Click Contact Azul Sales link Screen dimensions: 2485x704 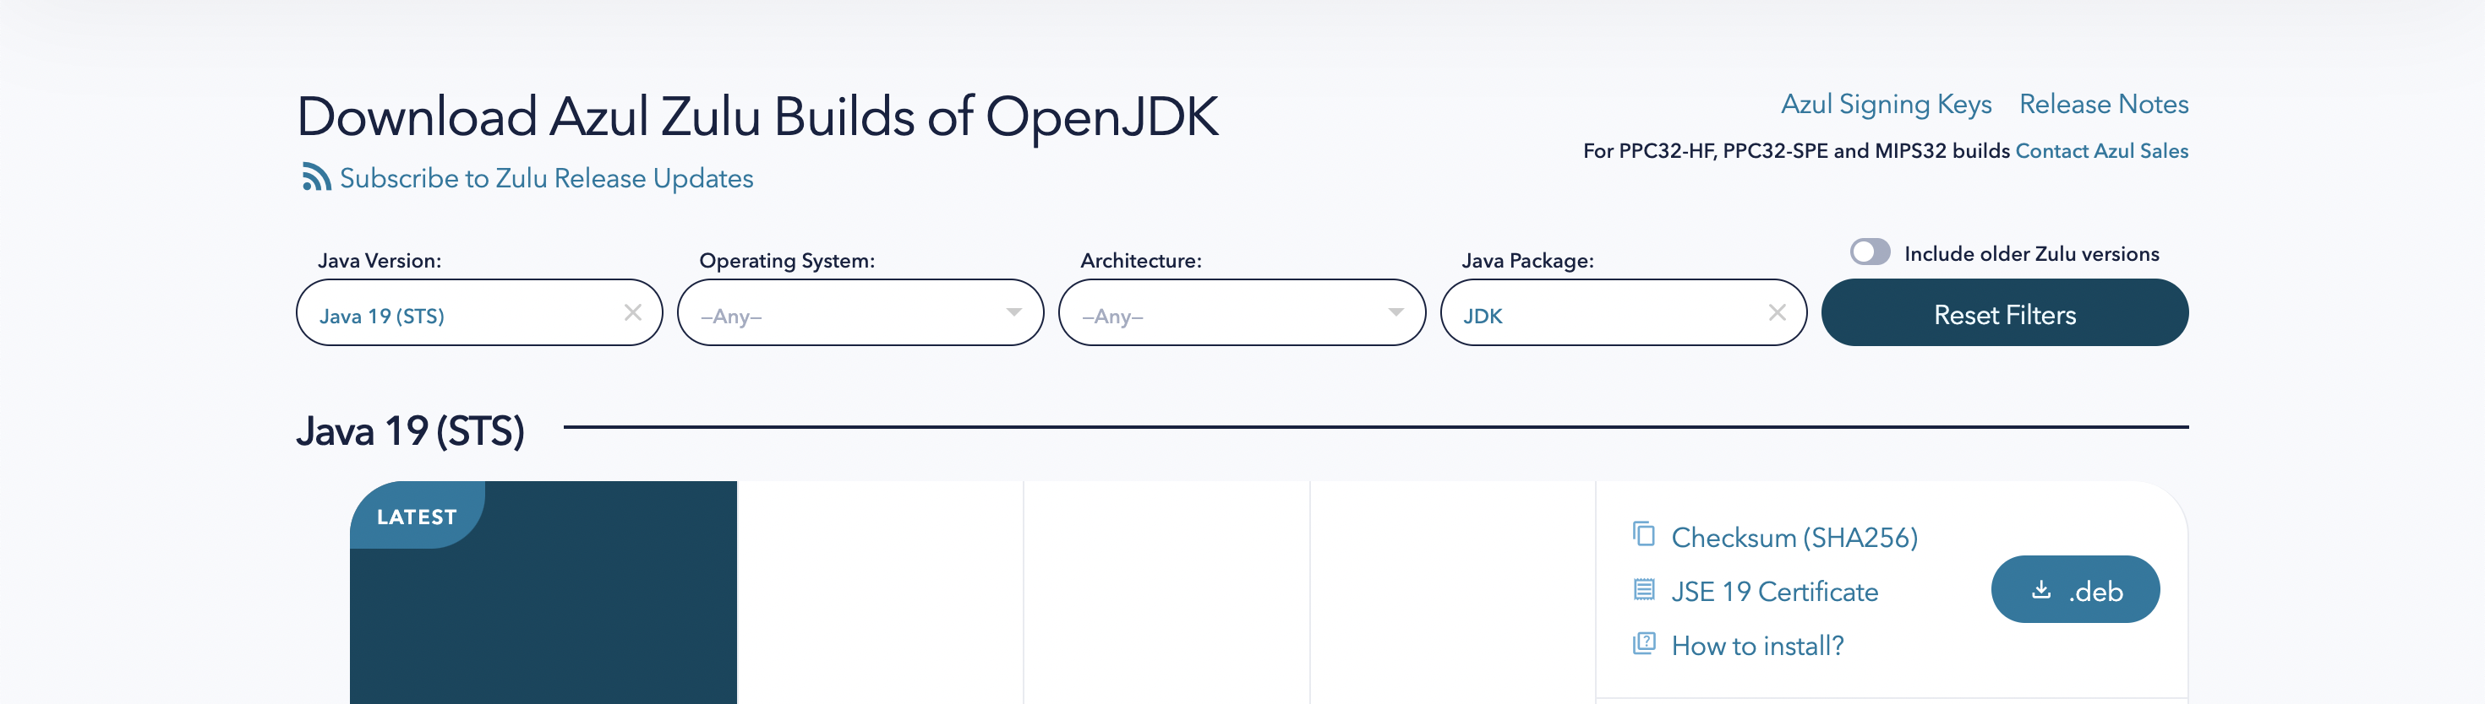tap(2102, 151)
